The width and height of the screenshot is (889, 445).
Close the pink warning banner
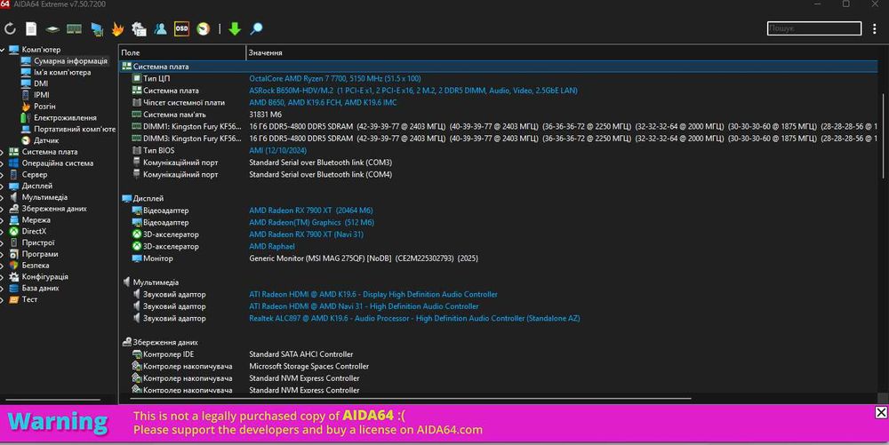click(x=880, y=413)
